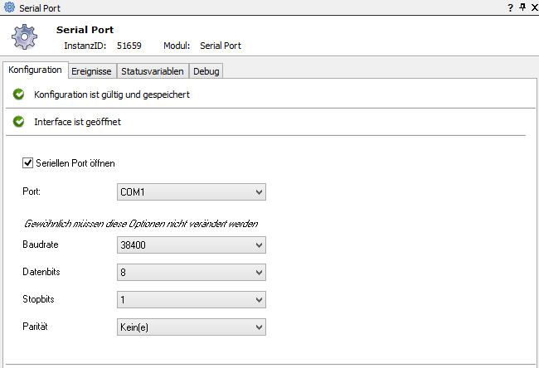Open the Statusvariablen tab
Screen dimensions: 539x368
(x=153, y=71)
